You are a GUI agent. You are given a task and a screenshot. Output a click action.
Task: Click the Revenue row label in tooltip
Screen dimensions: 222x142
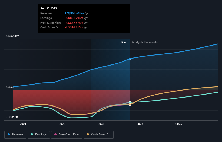tap(46, 13)
